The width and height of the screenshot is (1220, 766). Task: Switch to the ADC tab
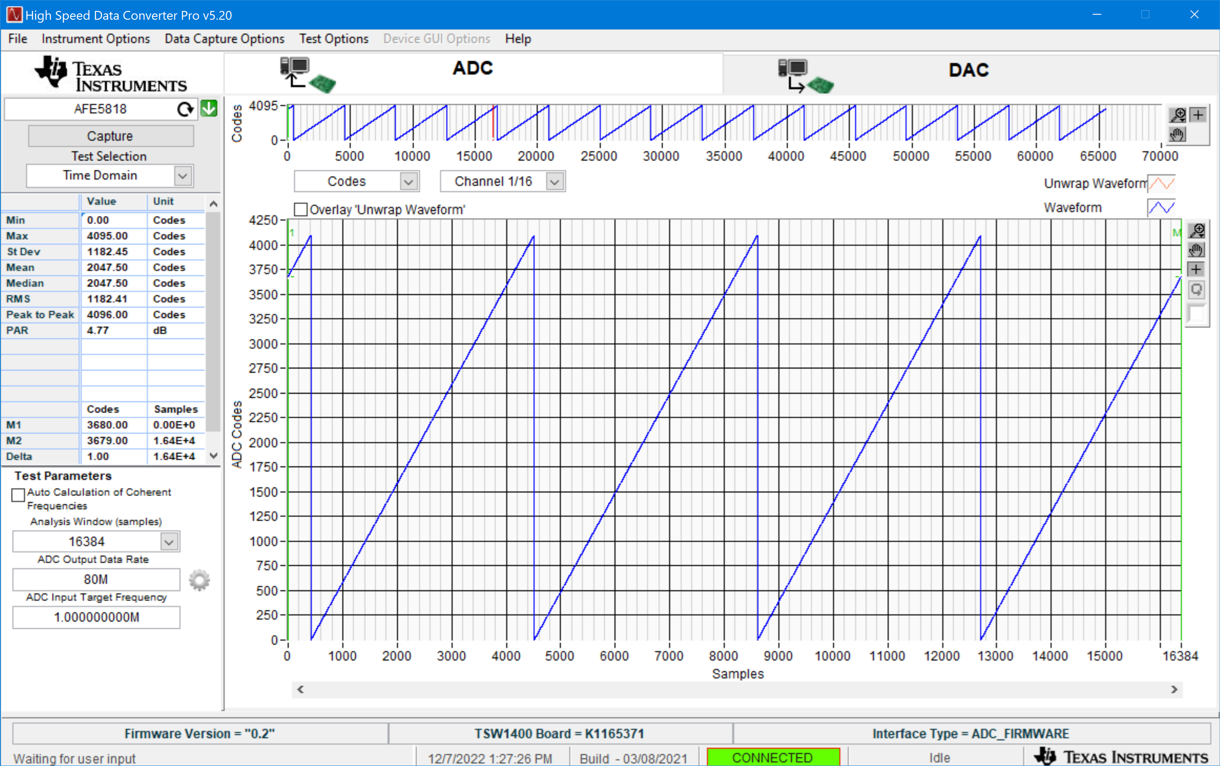473,74
